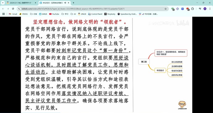Expand the AI bookmark folder
Screen dimensions: 213x113
point(73,14)
